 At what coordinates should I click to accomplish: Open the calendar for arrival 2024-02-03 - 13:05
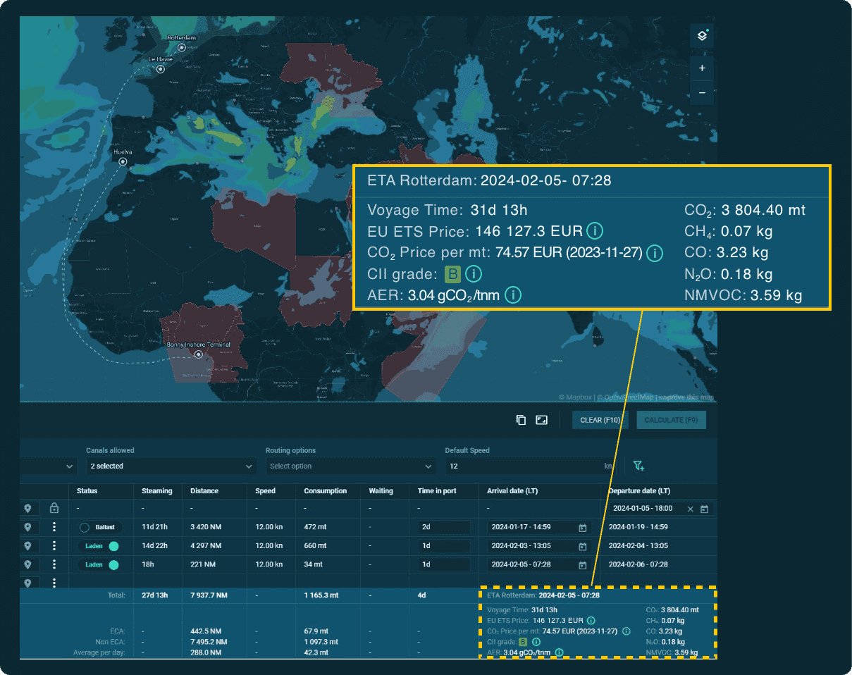click(583, 546)
